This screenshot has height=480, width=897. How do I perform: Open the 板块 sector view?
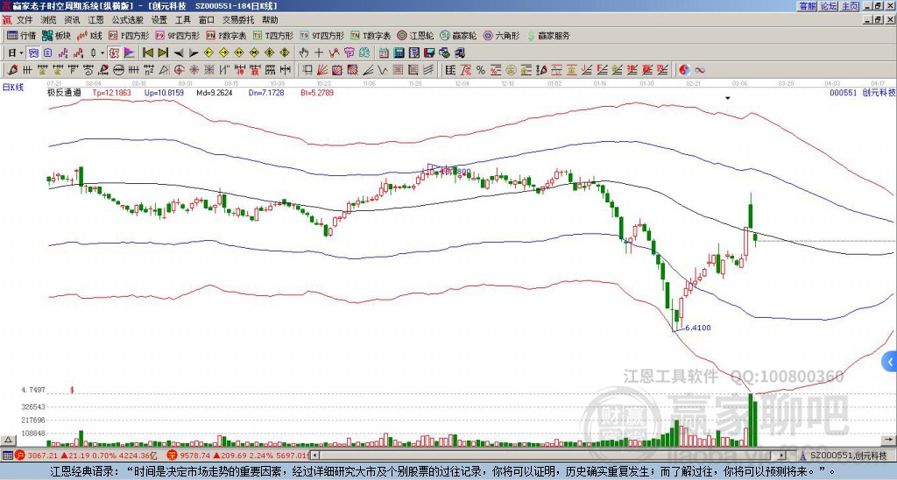pos(56,35)
